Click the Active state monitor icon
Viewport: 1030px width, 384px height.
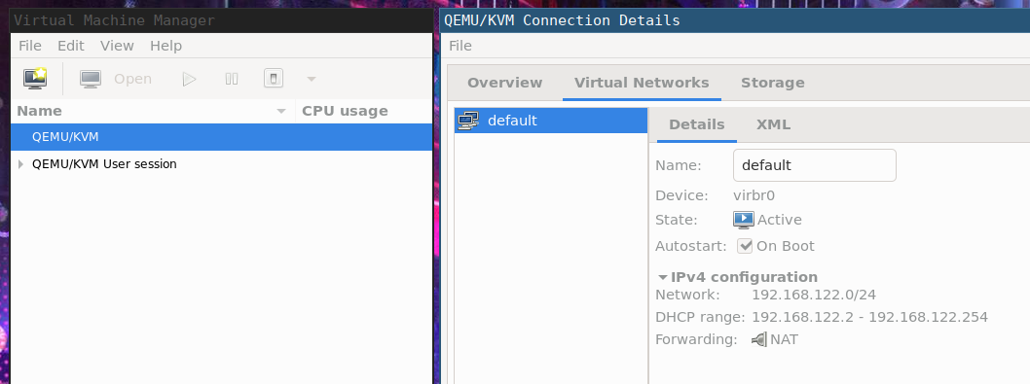pyautogui.click(x=744, y=220)
